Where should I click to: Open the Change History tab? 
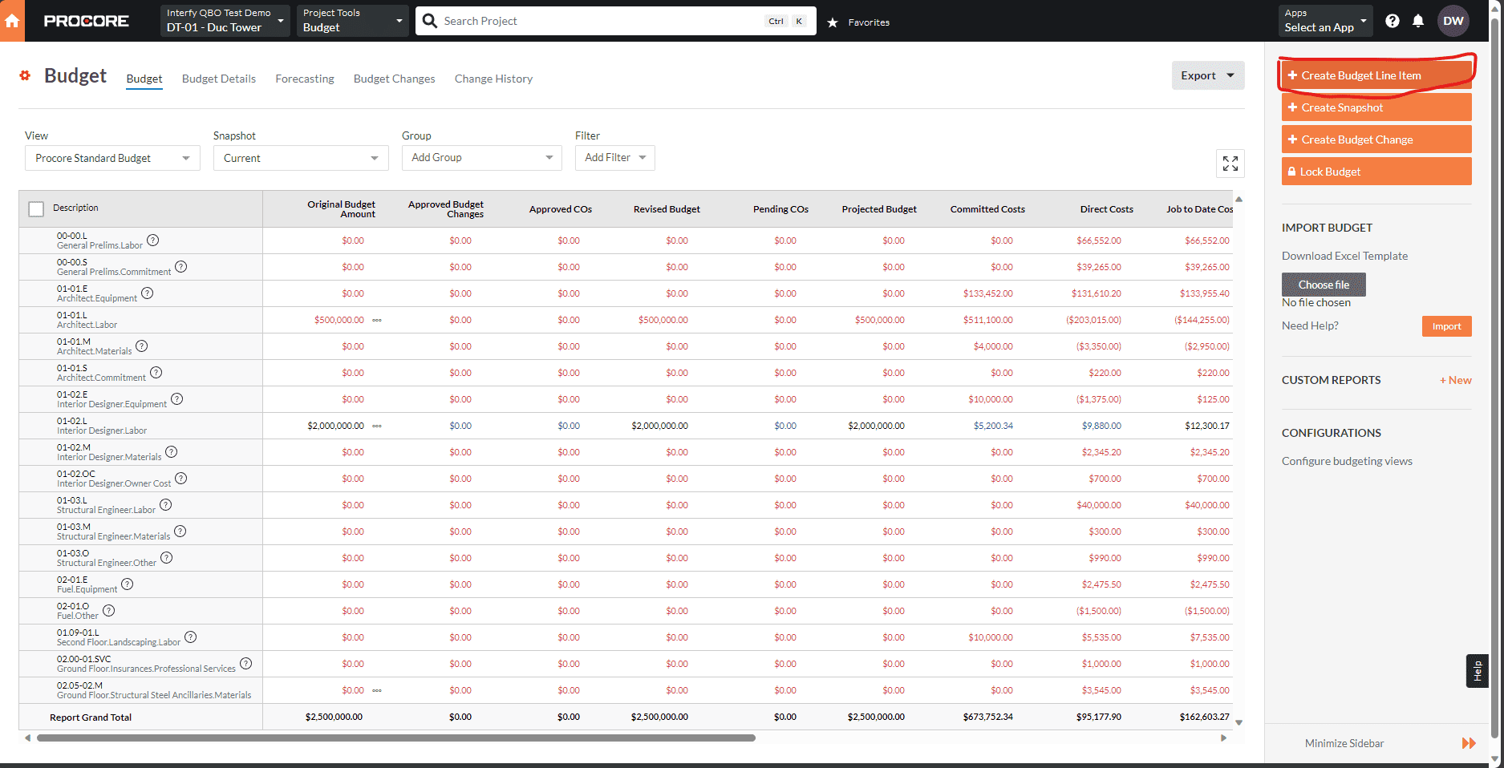click(x=493, y=79)
